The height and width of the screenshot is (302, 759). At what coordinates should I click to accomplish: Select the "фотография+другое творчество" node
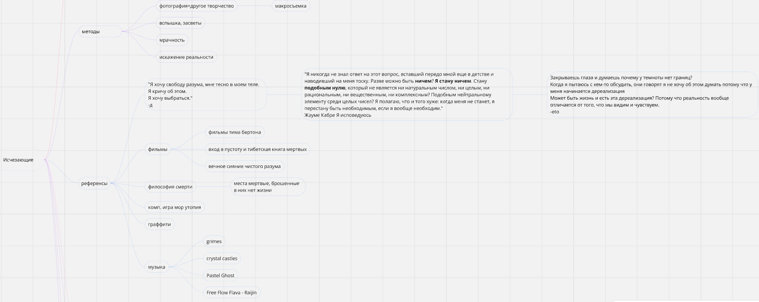click(196, 6)
